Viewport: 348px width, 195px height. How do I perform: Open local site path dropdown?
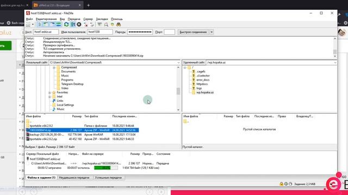[178, 63]
